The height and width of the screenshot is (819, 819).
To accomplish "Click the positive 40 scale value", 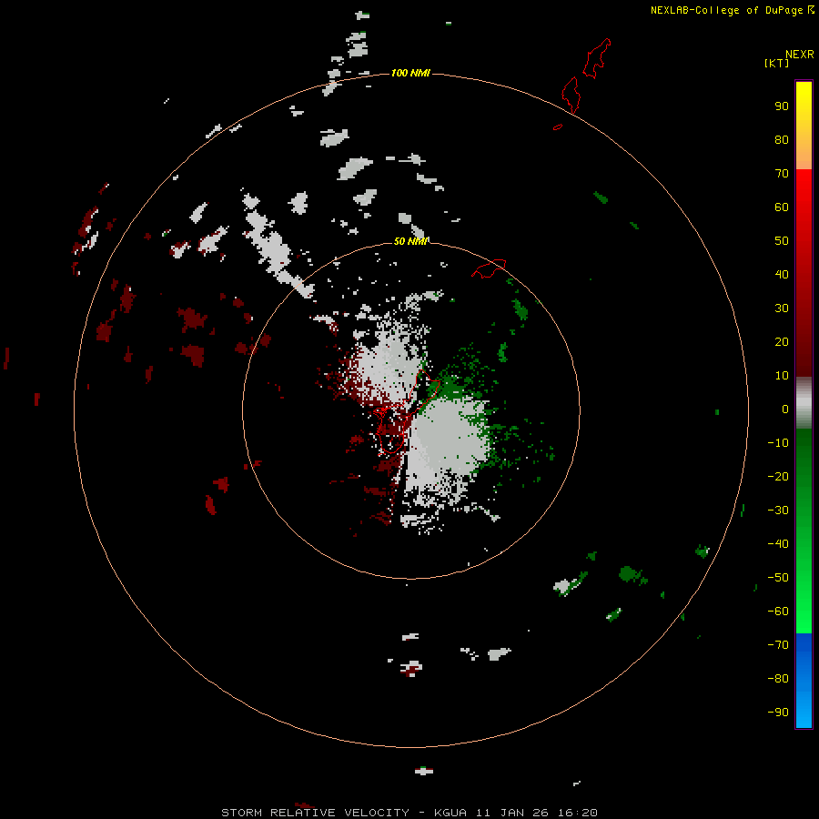I will click(782, 274).
